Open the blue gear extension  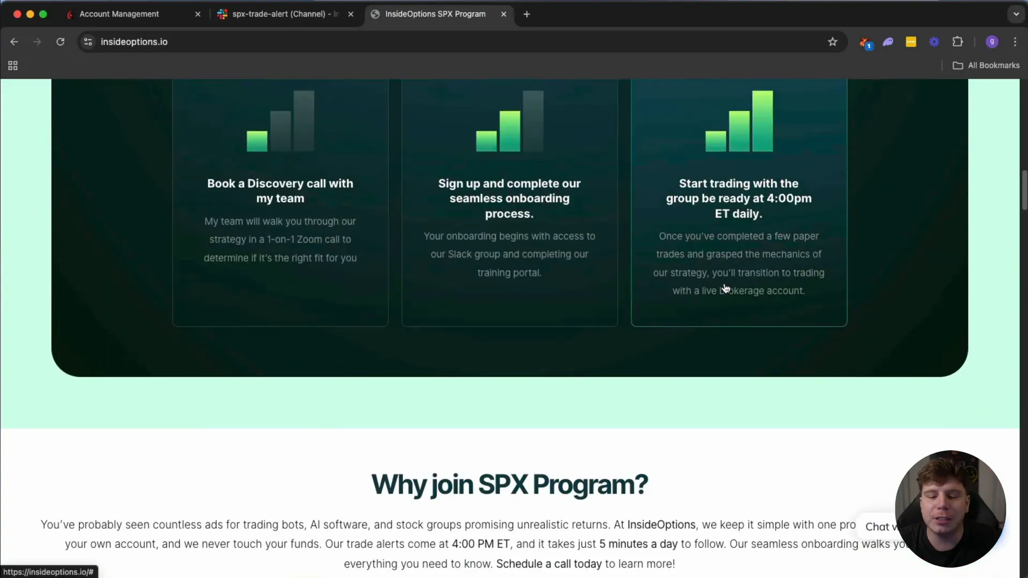click(x=934, y=42)
